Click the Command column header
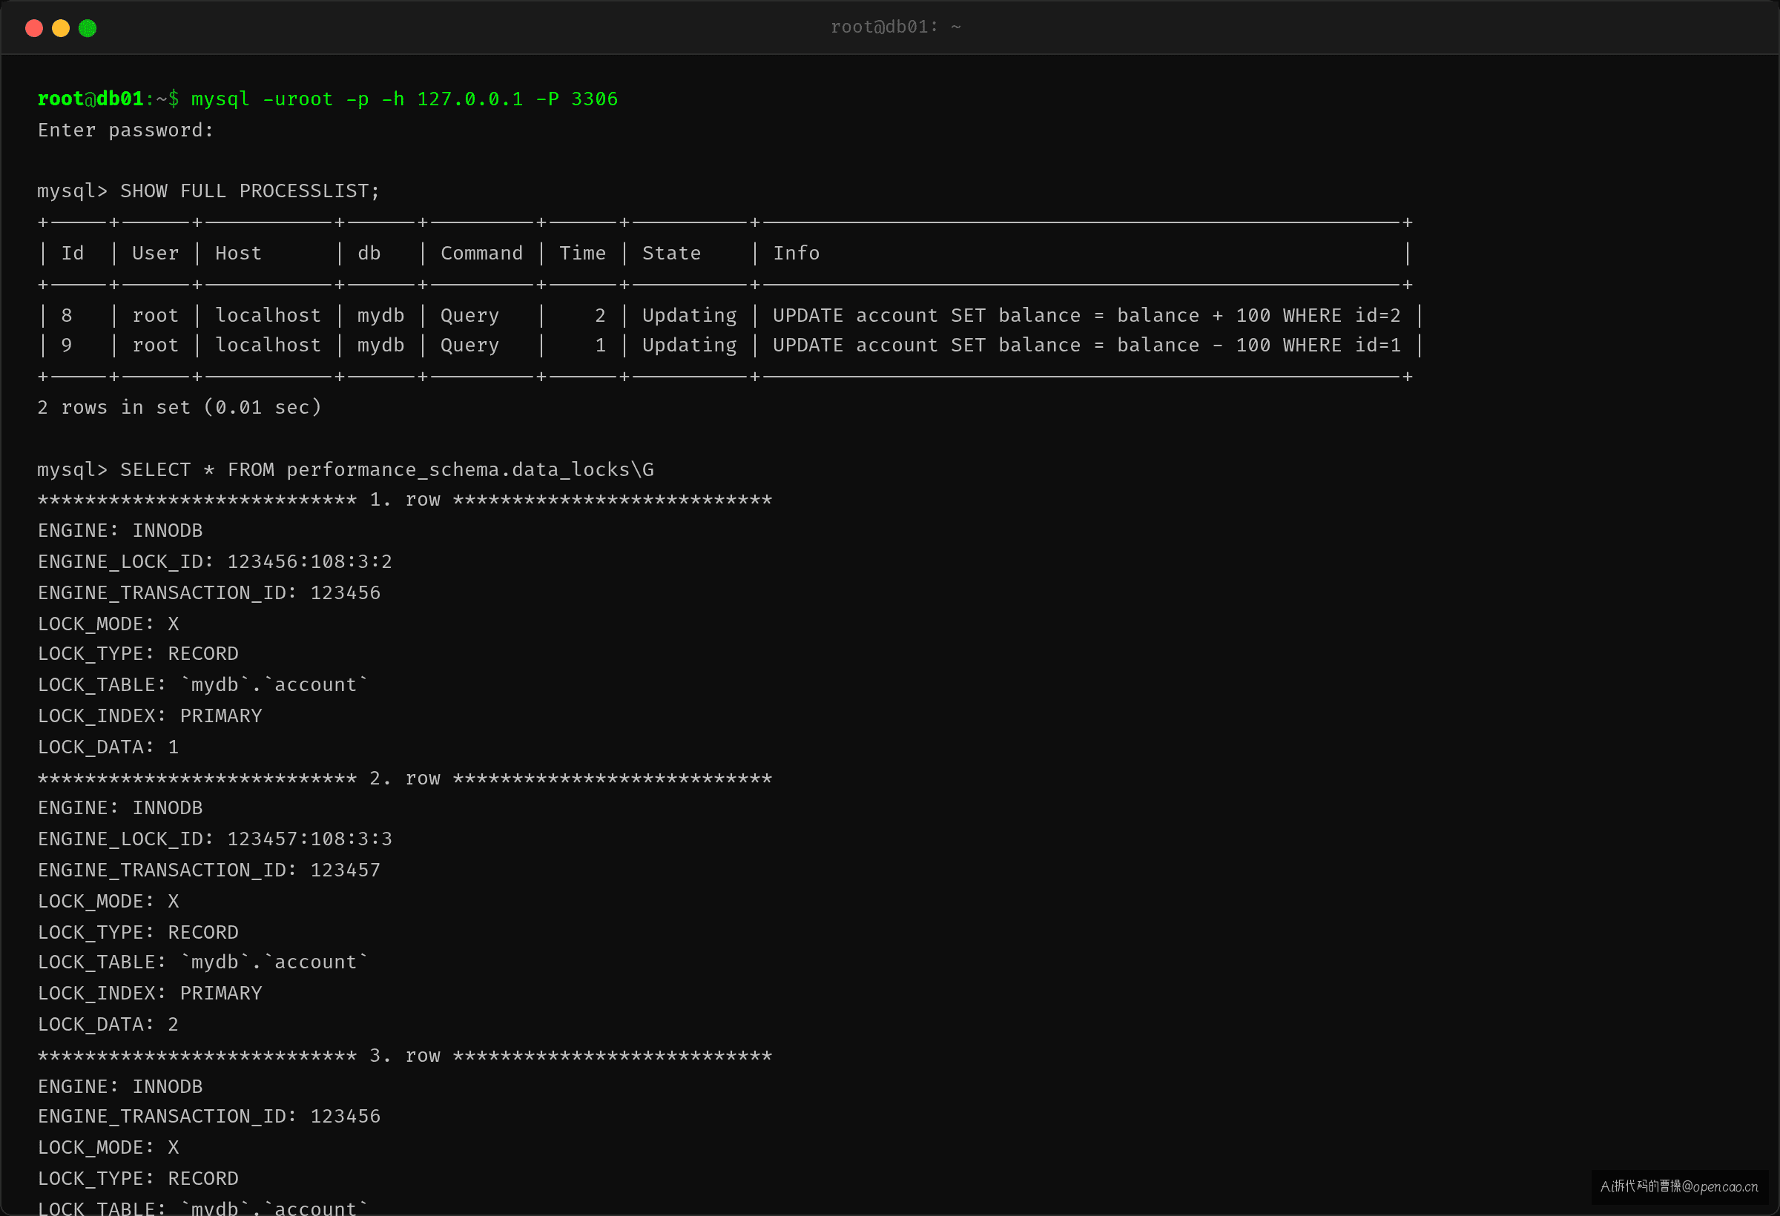This screenshot has height=1216, width=1780. [x=482, y=254]
